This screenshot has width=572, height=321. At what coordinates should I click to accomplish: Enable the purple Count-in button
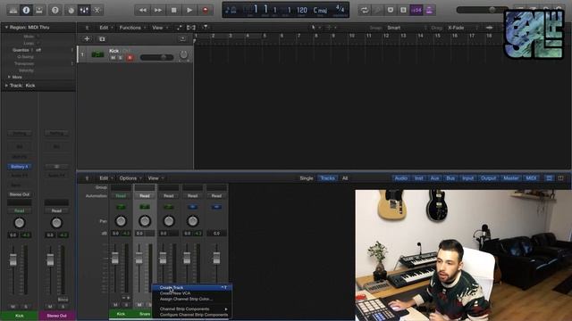click(x=416, y=10)
